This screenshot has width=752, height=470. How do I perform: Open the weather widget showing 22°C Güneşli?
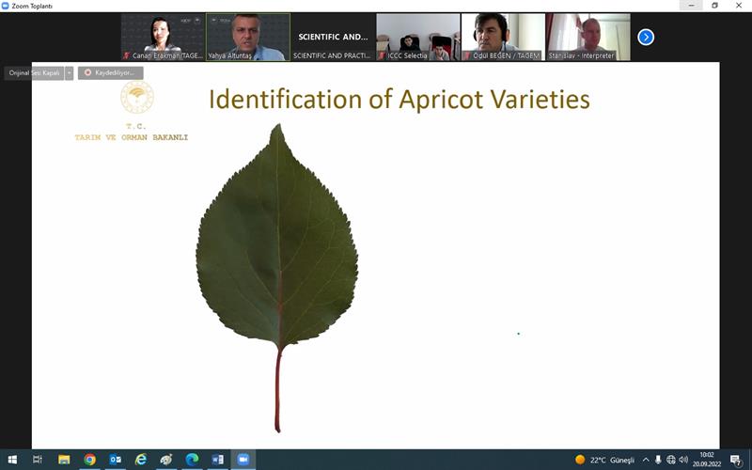point(604,460)
